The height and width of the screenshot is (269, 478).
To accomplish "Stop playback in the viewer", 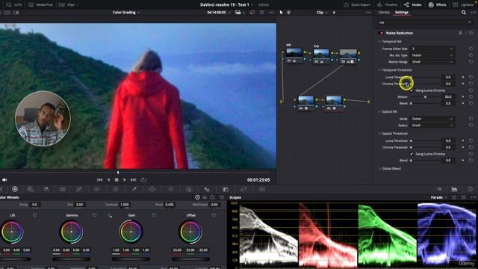I will click(117, 180).
